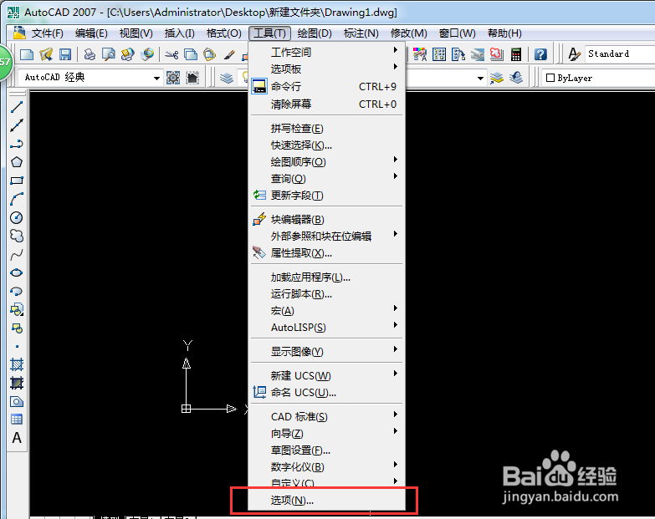655x519 pixels.
Task: Select the Ellipse Arc tool
Action: tap(17, 291)
